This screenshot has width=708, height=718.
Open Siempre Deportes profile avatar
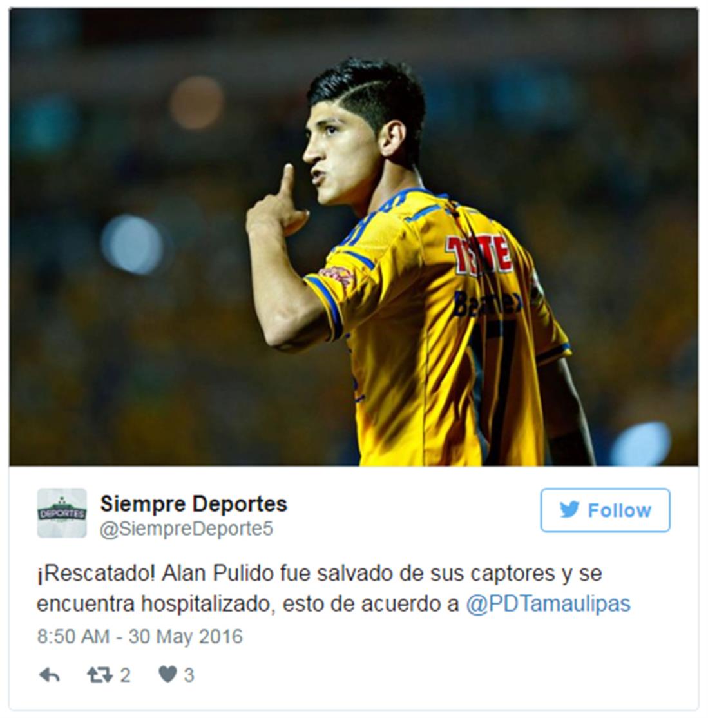(62, 513)
